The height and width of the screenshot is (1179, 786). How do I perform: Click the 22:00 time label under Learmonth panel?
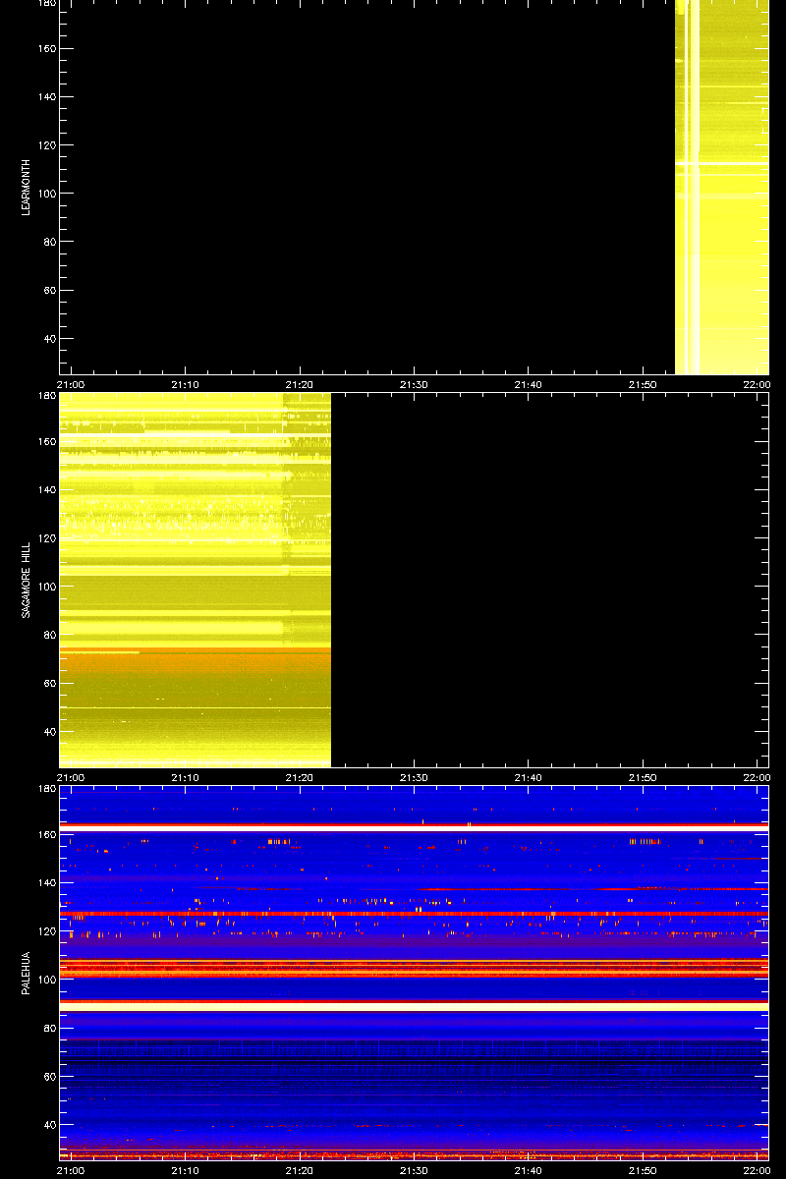pos(756,384)
